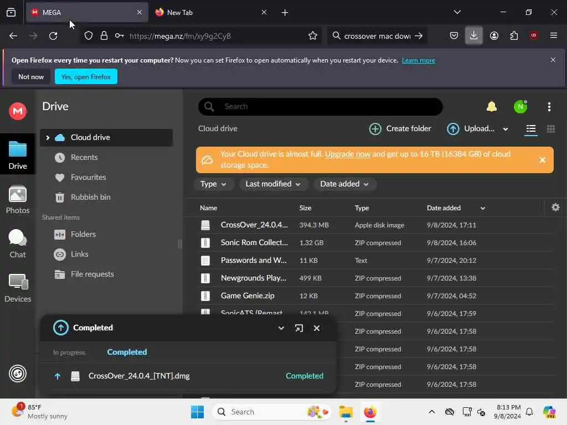The height and width of the screenshot is (425, 567).
Task: Collapse the transfers panel chevron
Action: point(281,328)
